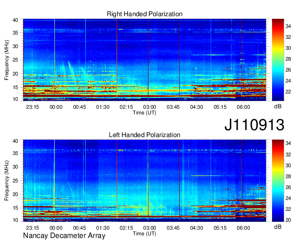Click the Right Handed plot's color scale bar
This screenshot has width=296, height=241.
[x=278, y=60]
